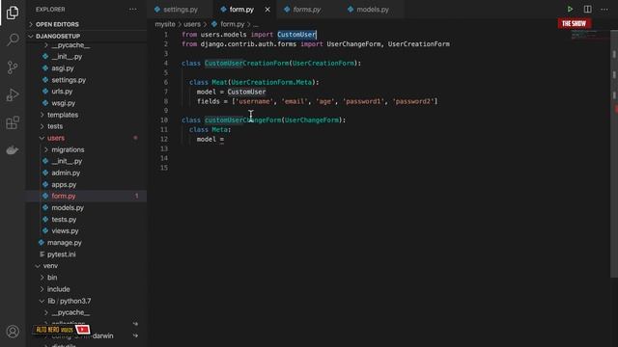Close the form.py tab
Image resolution: width=618 pixels, height=347 pixels.
click(x=267, y=10)
